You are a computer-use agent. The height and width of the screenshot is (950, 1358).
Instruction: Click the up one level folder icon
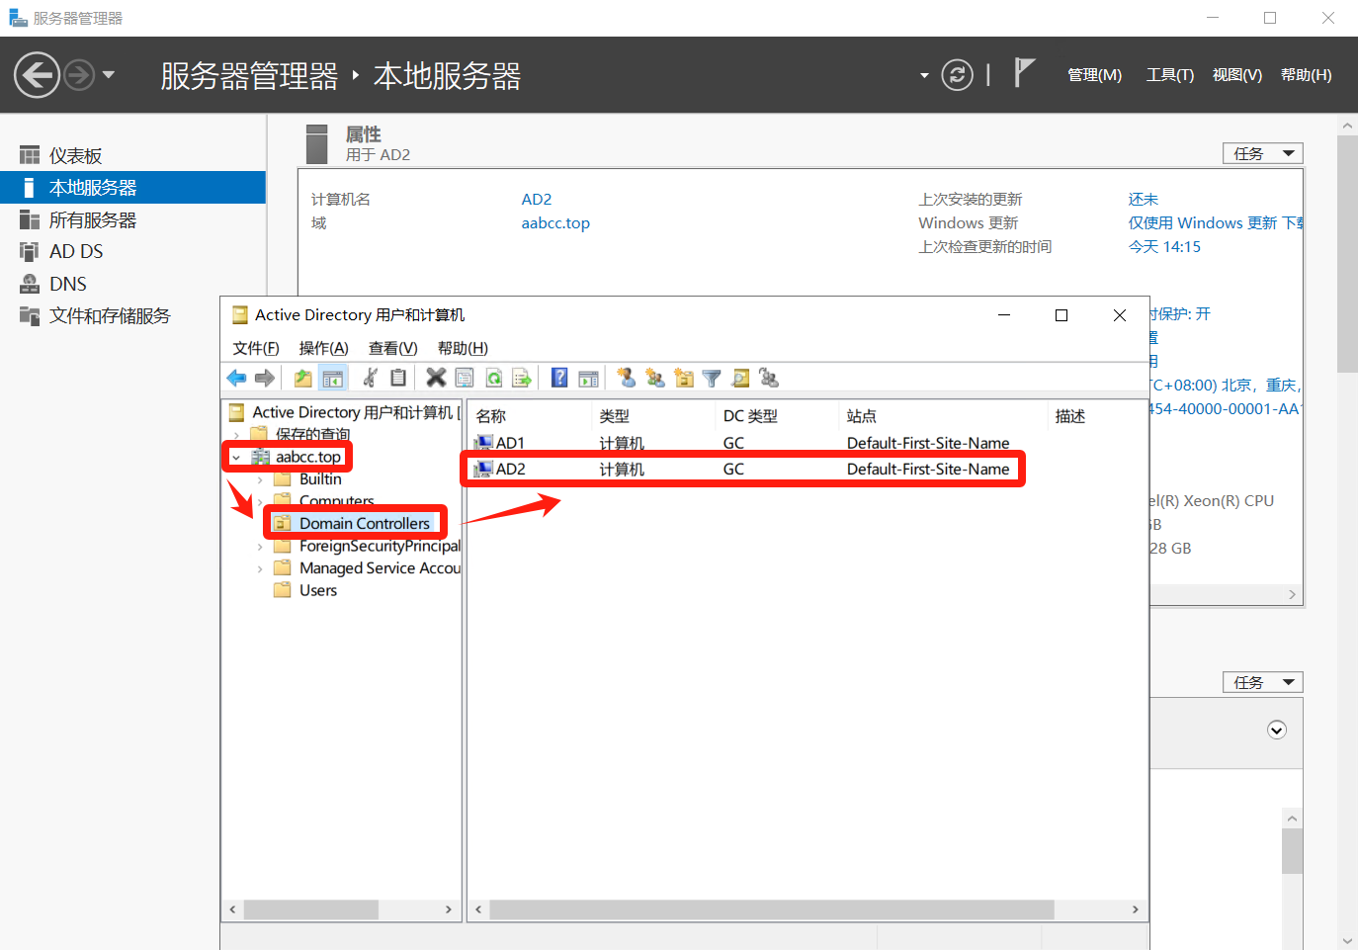(x=303, y=378)
